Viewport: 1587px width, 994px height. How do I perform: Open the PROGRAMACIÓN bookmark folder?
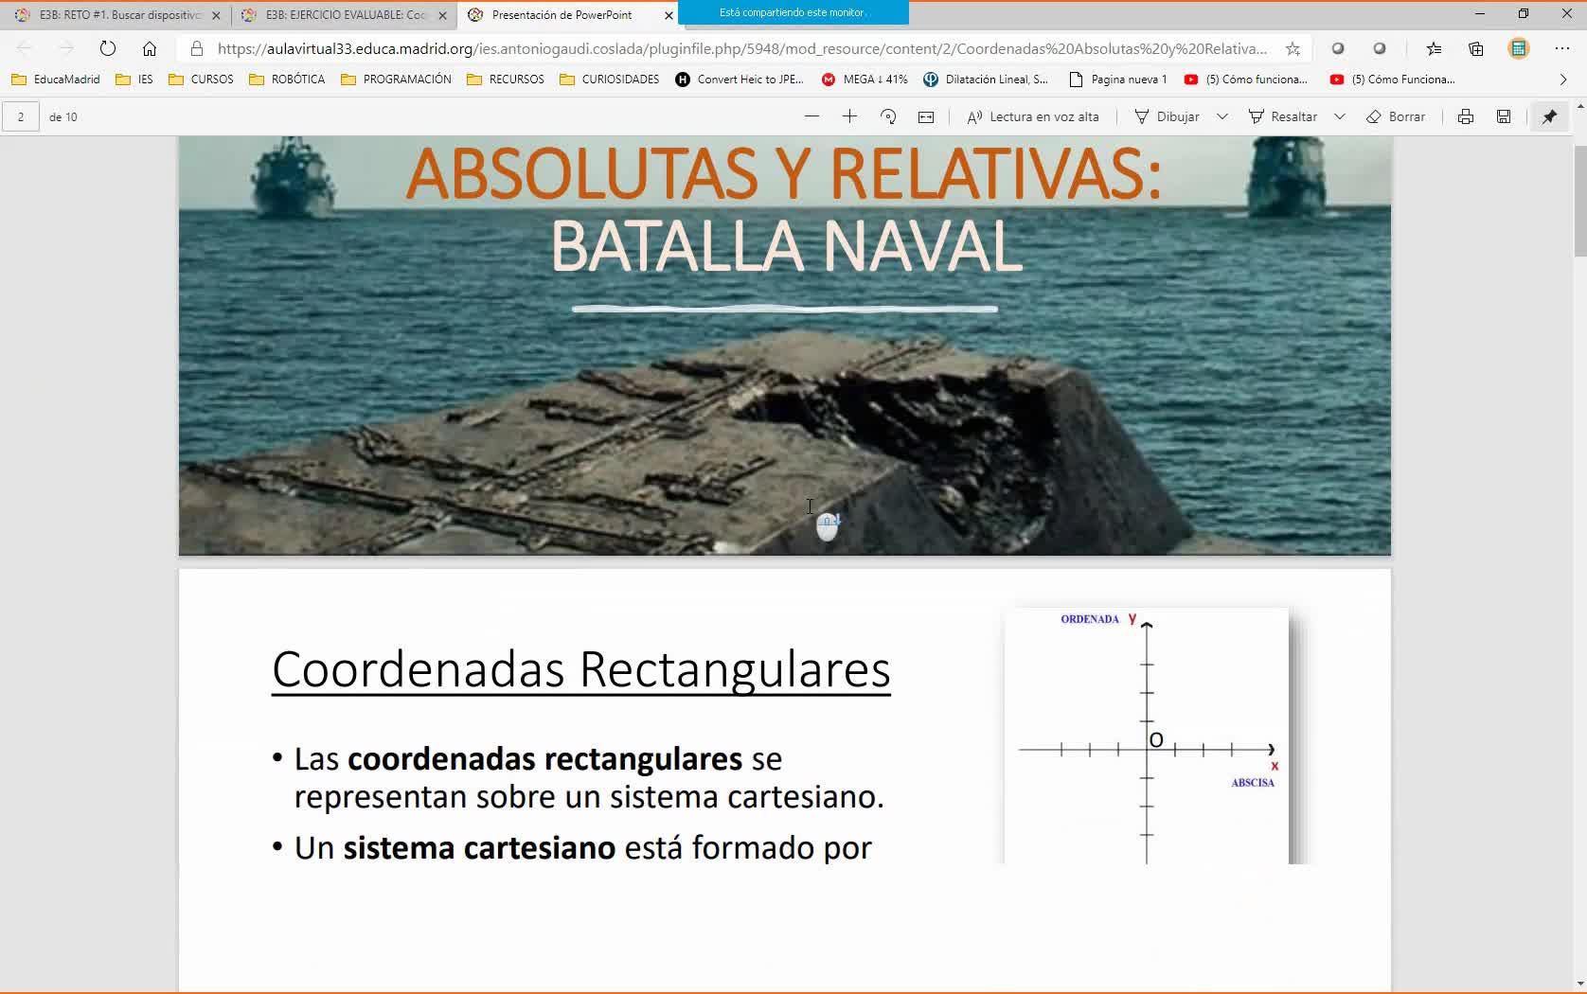(396, 80)
